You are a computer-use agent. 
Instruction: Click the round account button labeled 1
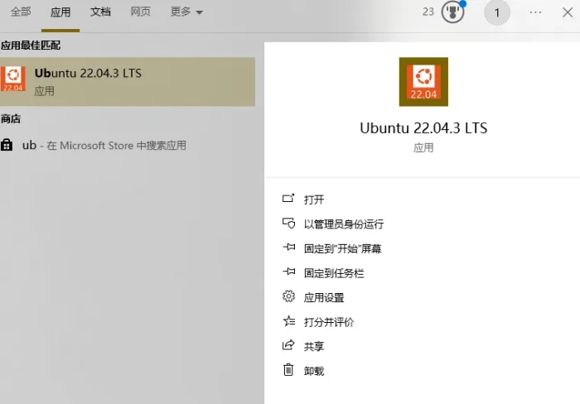point(497,12)
